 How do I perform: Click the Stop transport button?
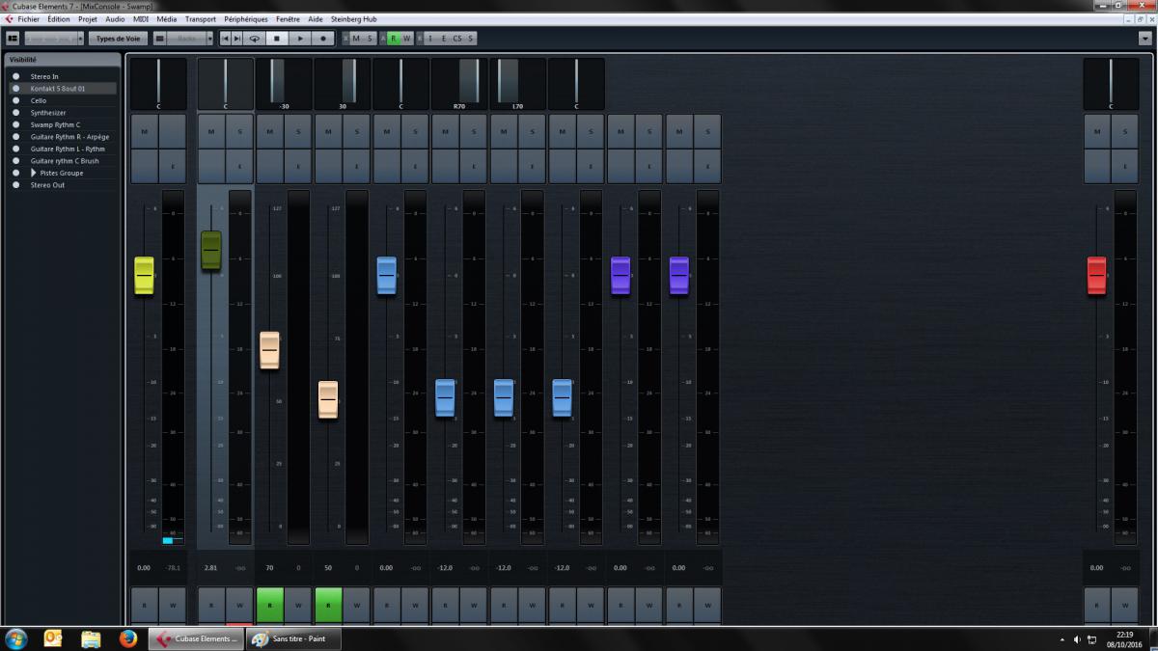click(x=276, y=39)
